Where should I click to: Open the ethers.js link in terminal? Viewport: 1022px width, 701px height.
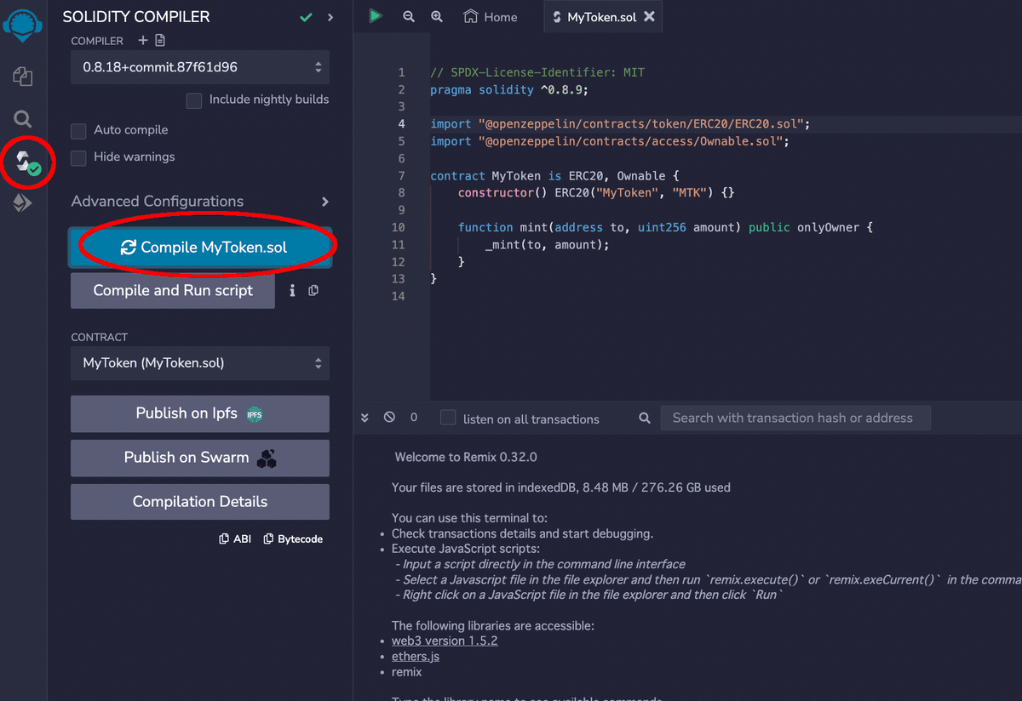[x=416, y=656]
